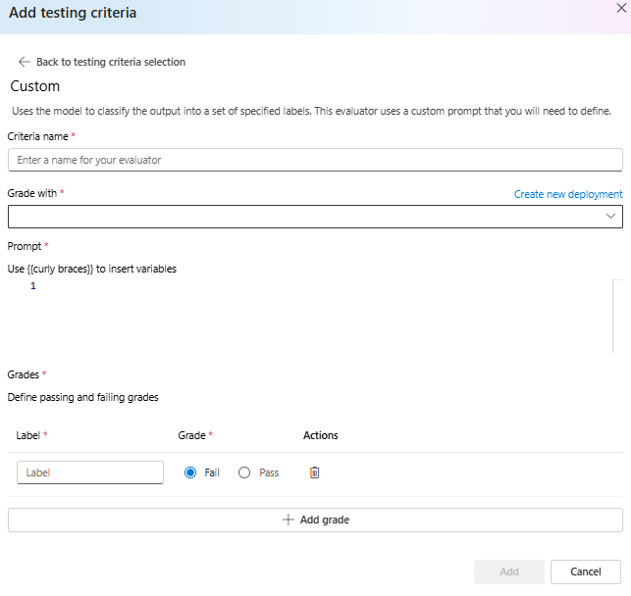Focus the Criteria name text field
Image resolution: width=631 pixels, height=596 pixels.
(314, 160)
